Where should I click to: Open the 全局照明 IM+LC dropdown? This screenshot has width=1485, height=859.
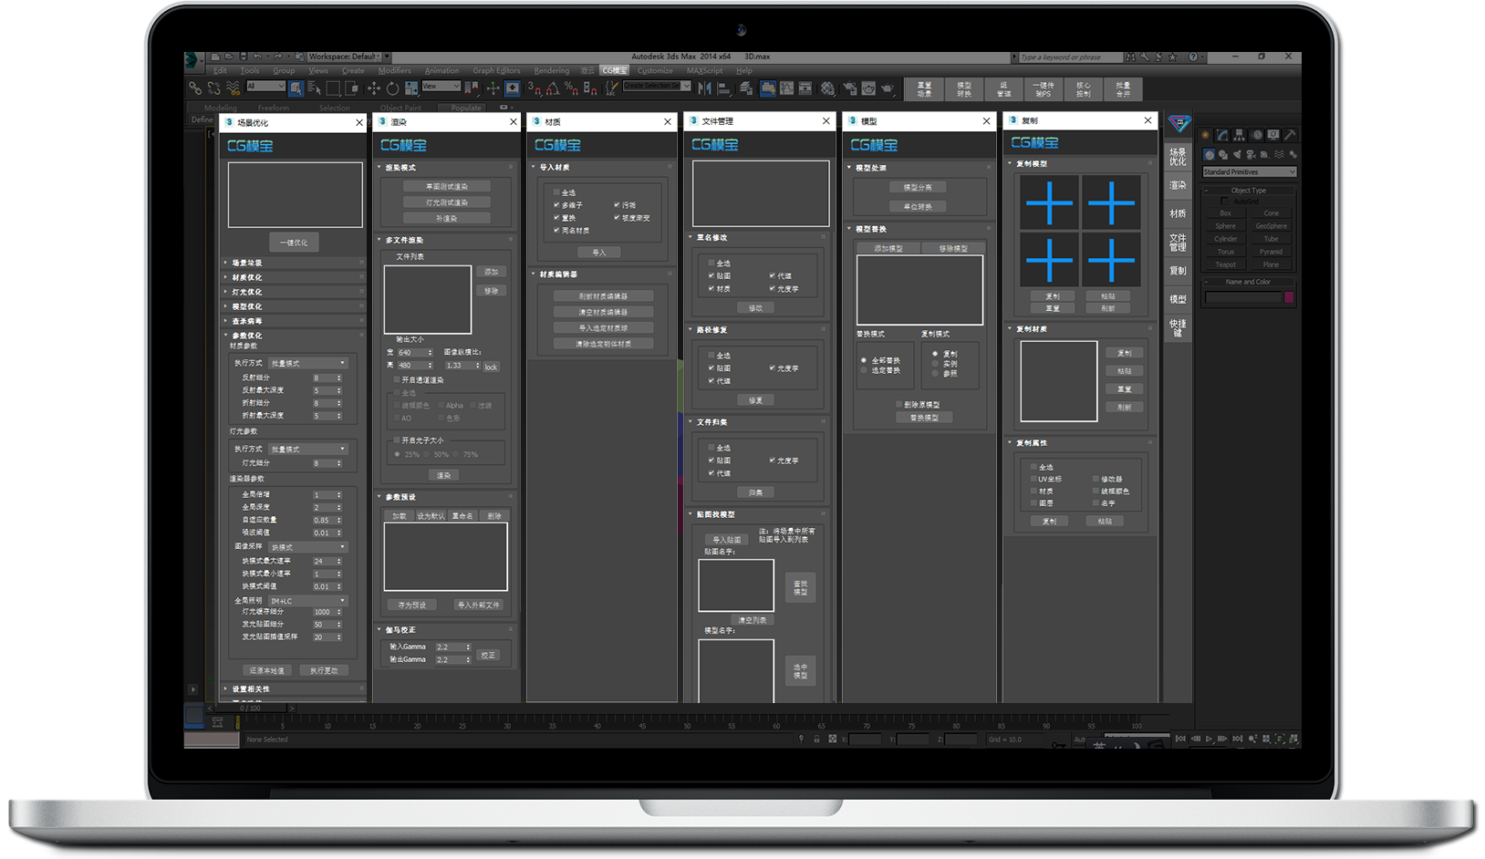tap(307, 601)
